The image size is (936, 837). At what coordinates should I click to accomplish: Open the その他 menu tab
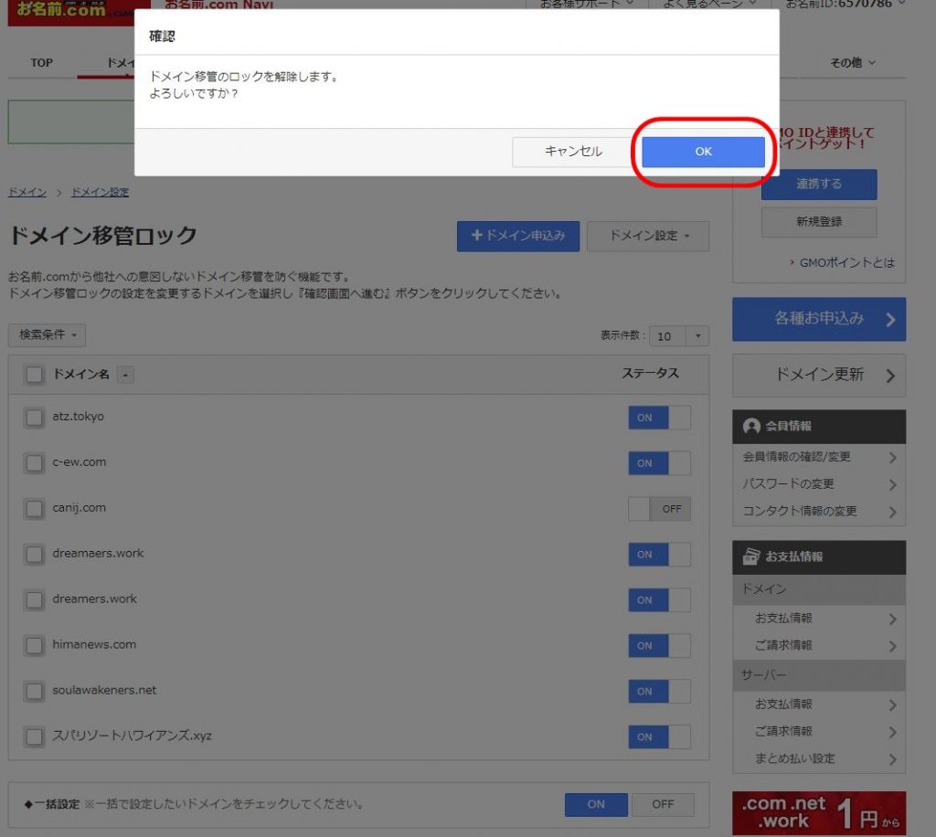click(852, 63)
